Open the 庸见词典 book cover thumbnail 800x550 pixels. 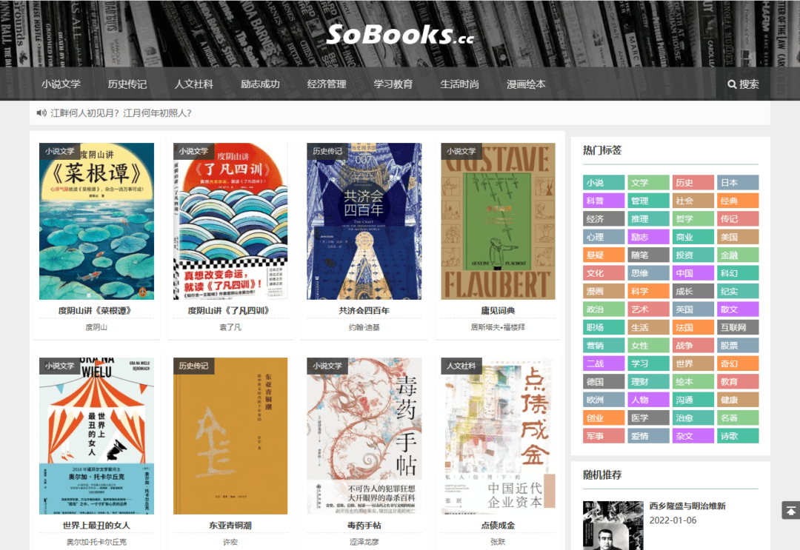(x=498, y=221)
